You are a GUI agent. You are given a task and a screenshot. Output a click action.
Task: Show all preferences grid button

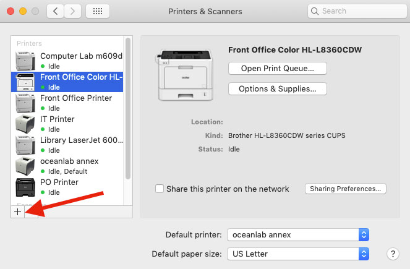pyautogui.click(x=98, y=11)
